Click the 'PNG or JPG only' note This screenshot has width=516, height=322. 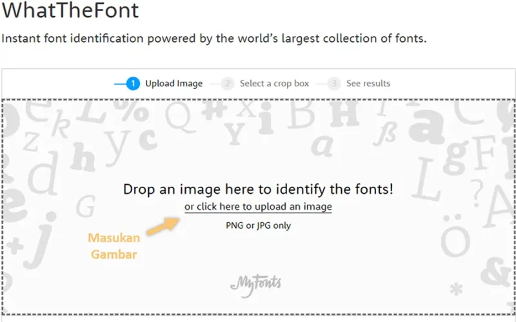[x=258, y=225]
